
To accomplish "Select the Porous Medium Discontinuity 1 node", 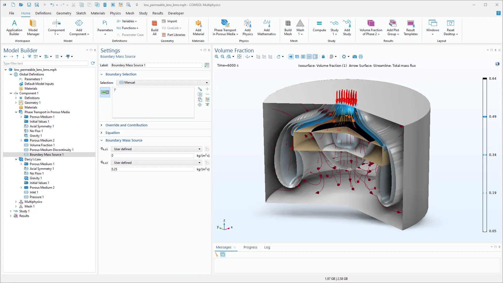I will (52, 150).
